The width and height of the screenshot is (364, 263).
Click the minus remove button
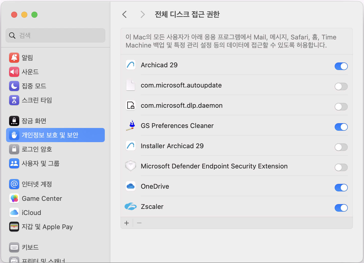(139, 223)
